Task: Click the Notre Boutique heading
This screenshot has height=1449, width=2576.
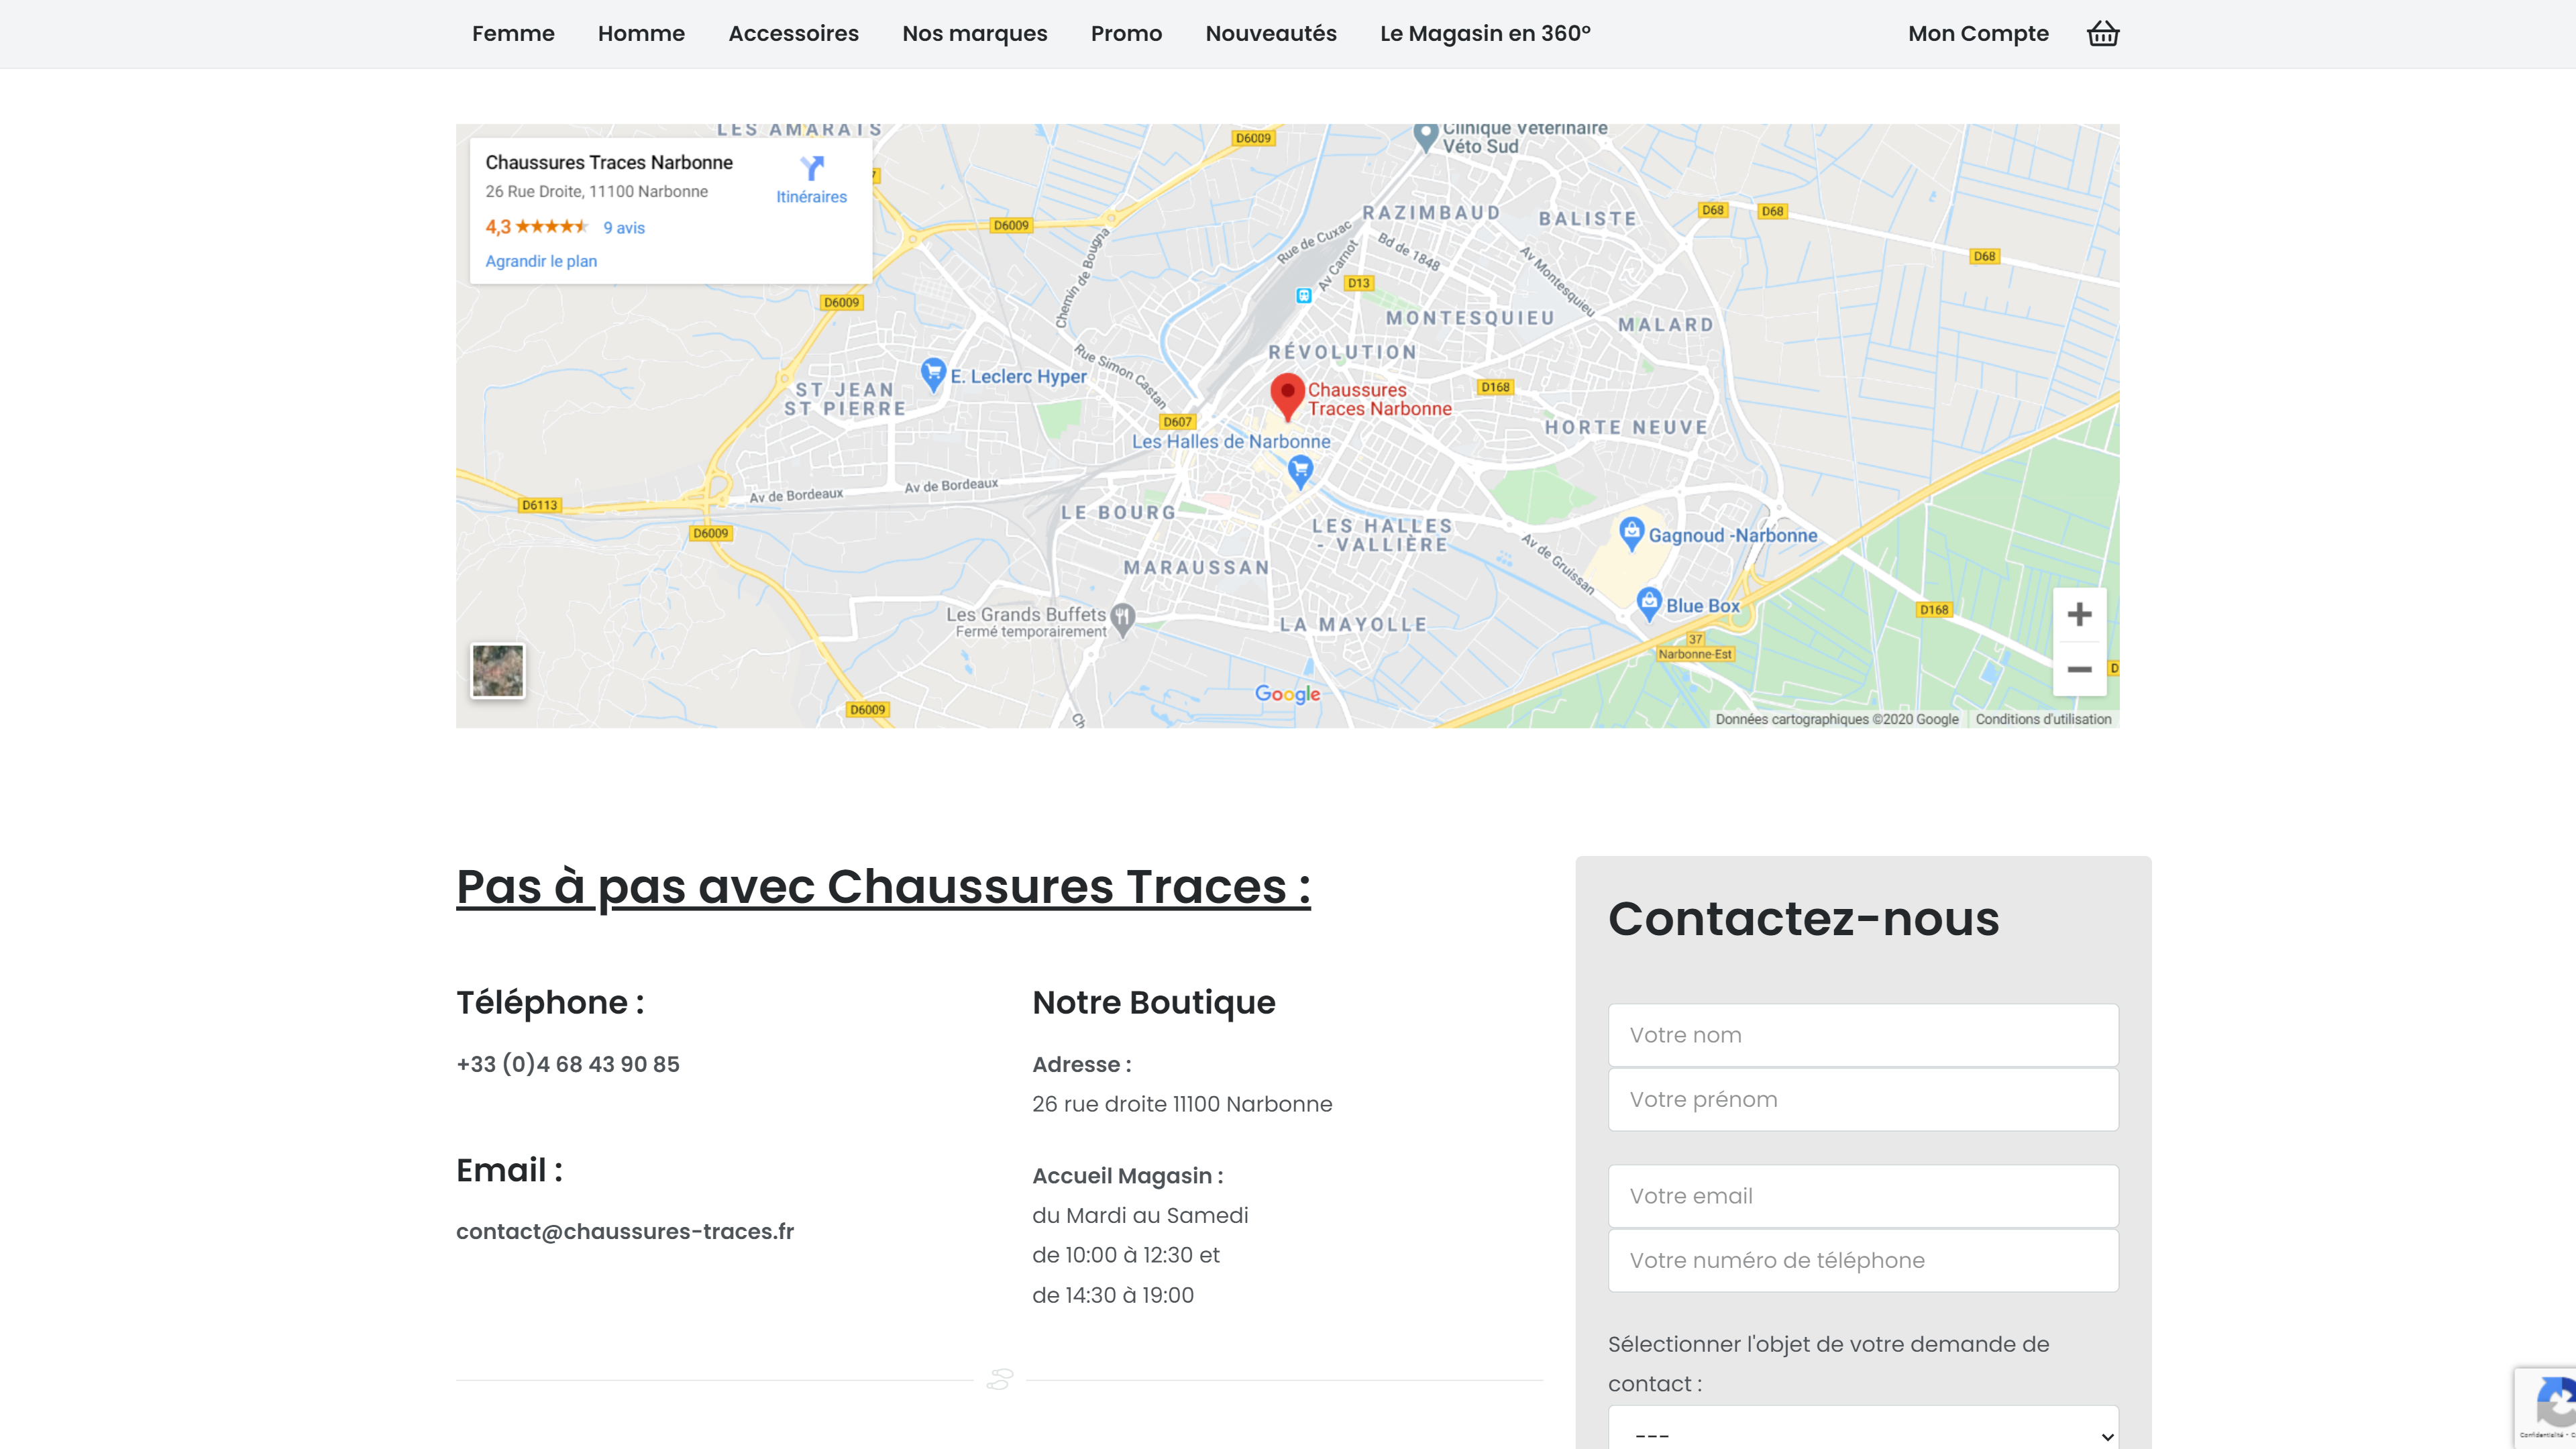Action: 1154,1002
